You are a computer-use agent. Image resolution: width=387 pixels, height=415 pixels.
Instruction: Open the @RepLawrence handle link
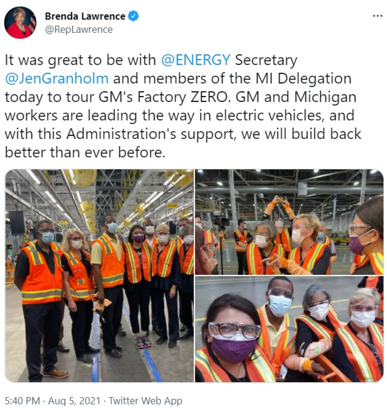tap(79, 30)
